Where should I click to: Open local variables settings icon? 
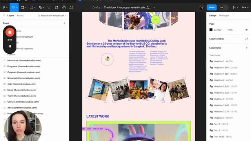[247, 39]
